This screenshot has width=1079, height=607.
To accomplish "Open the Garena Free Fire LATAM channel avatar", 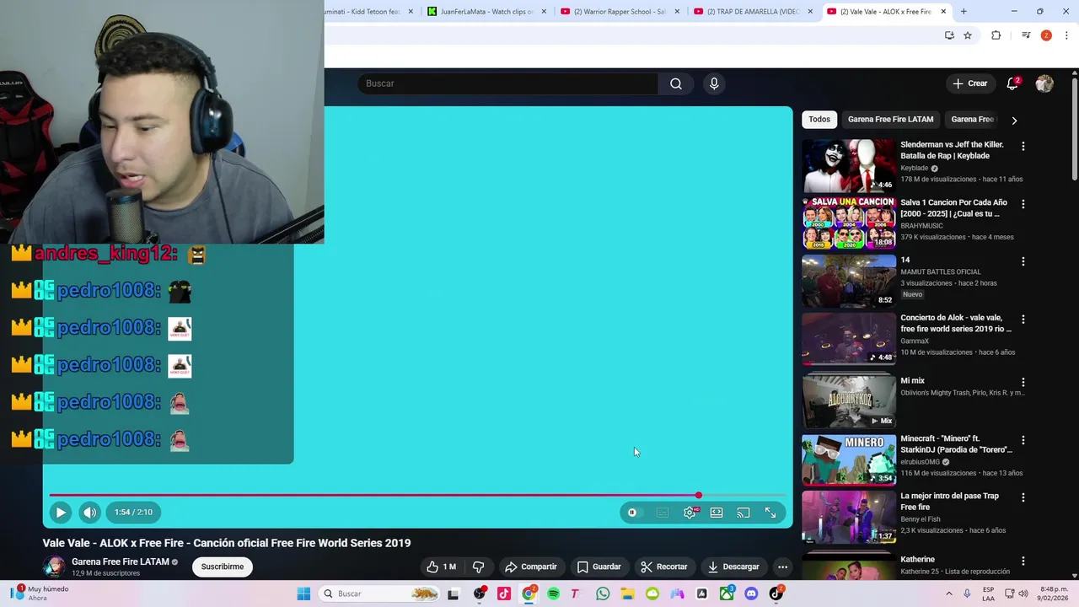I will coord(55,567).
